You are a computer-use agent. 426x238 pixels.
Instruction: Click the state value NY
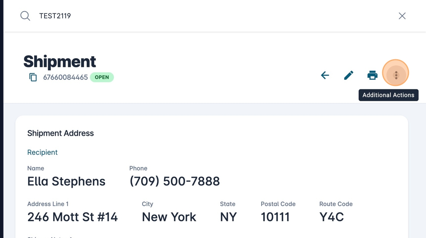[228, 217]
